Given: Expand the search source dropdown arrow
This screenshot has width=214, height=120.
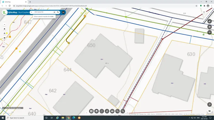Looking at the screenshot, I should click(x=31, y=12).
